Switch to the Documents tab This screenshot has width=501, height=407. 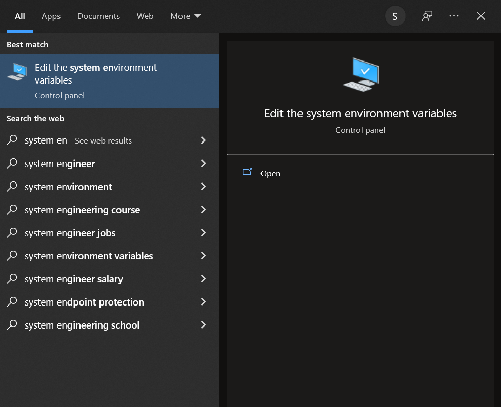(98, 16)
